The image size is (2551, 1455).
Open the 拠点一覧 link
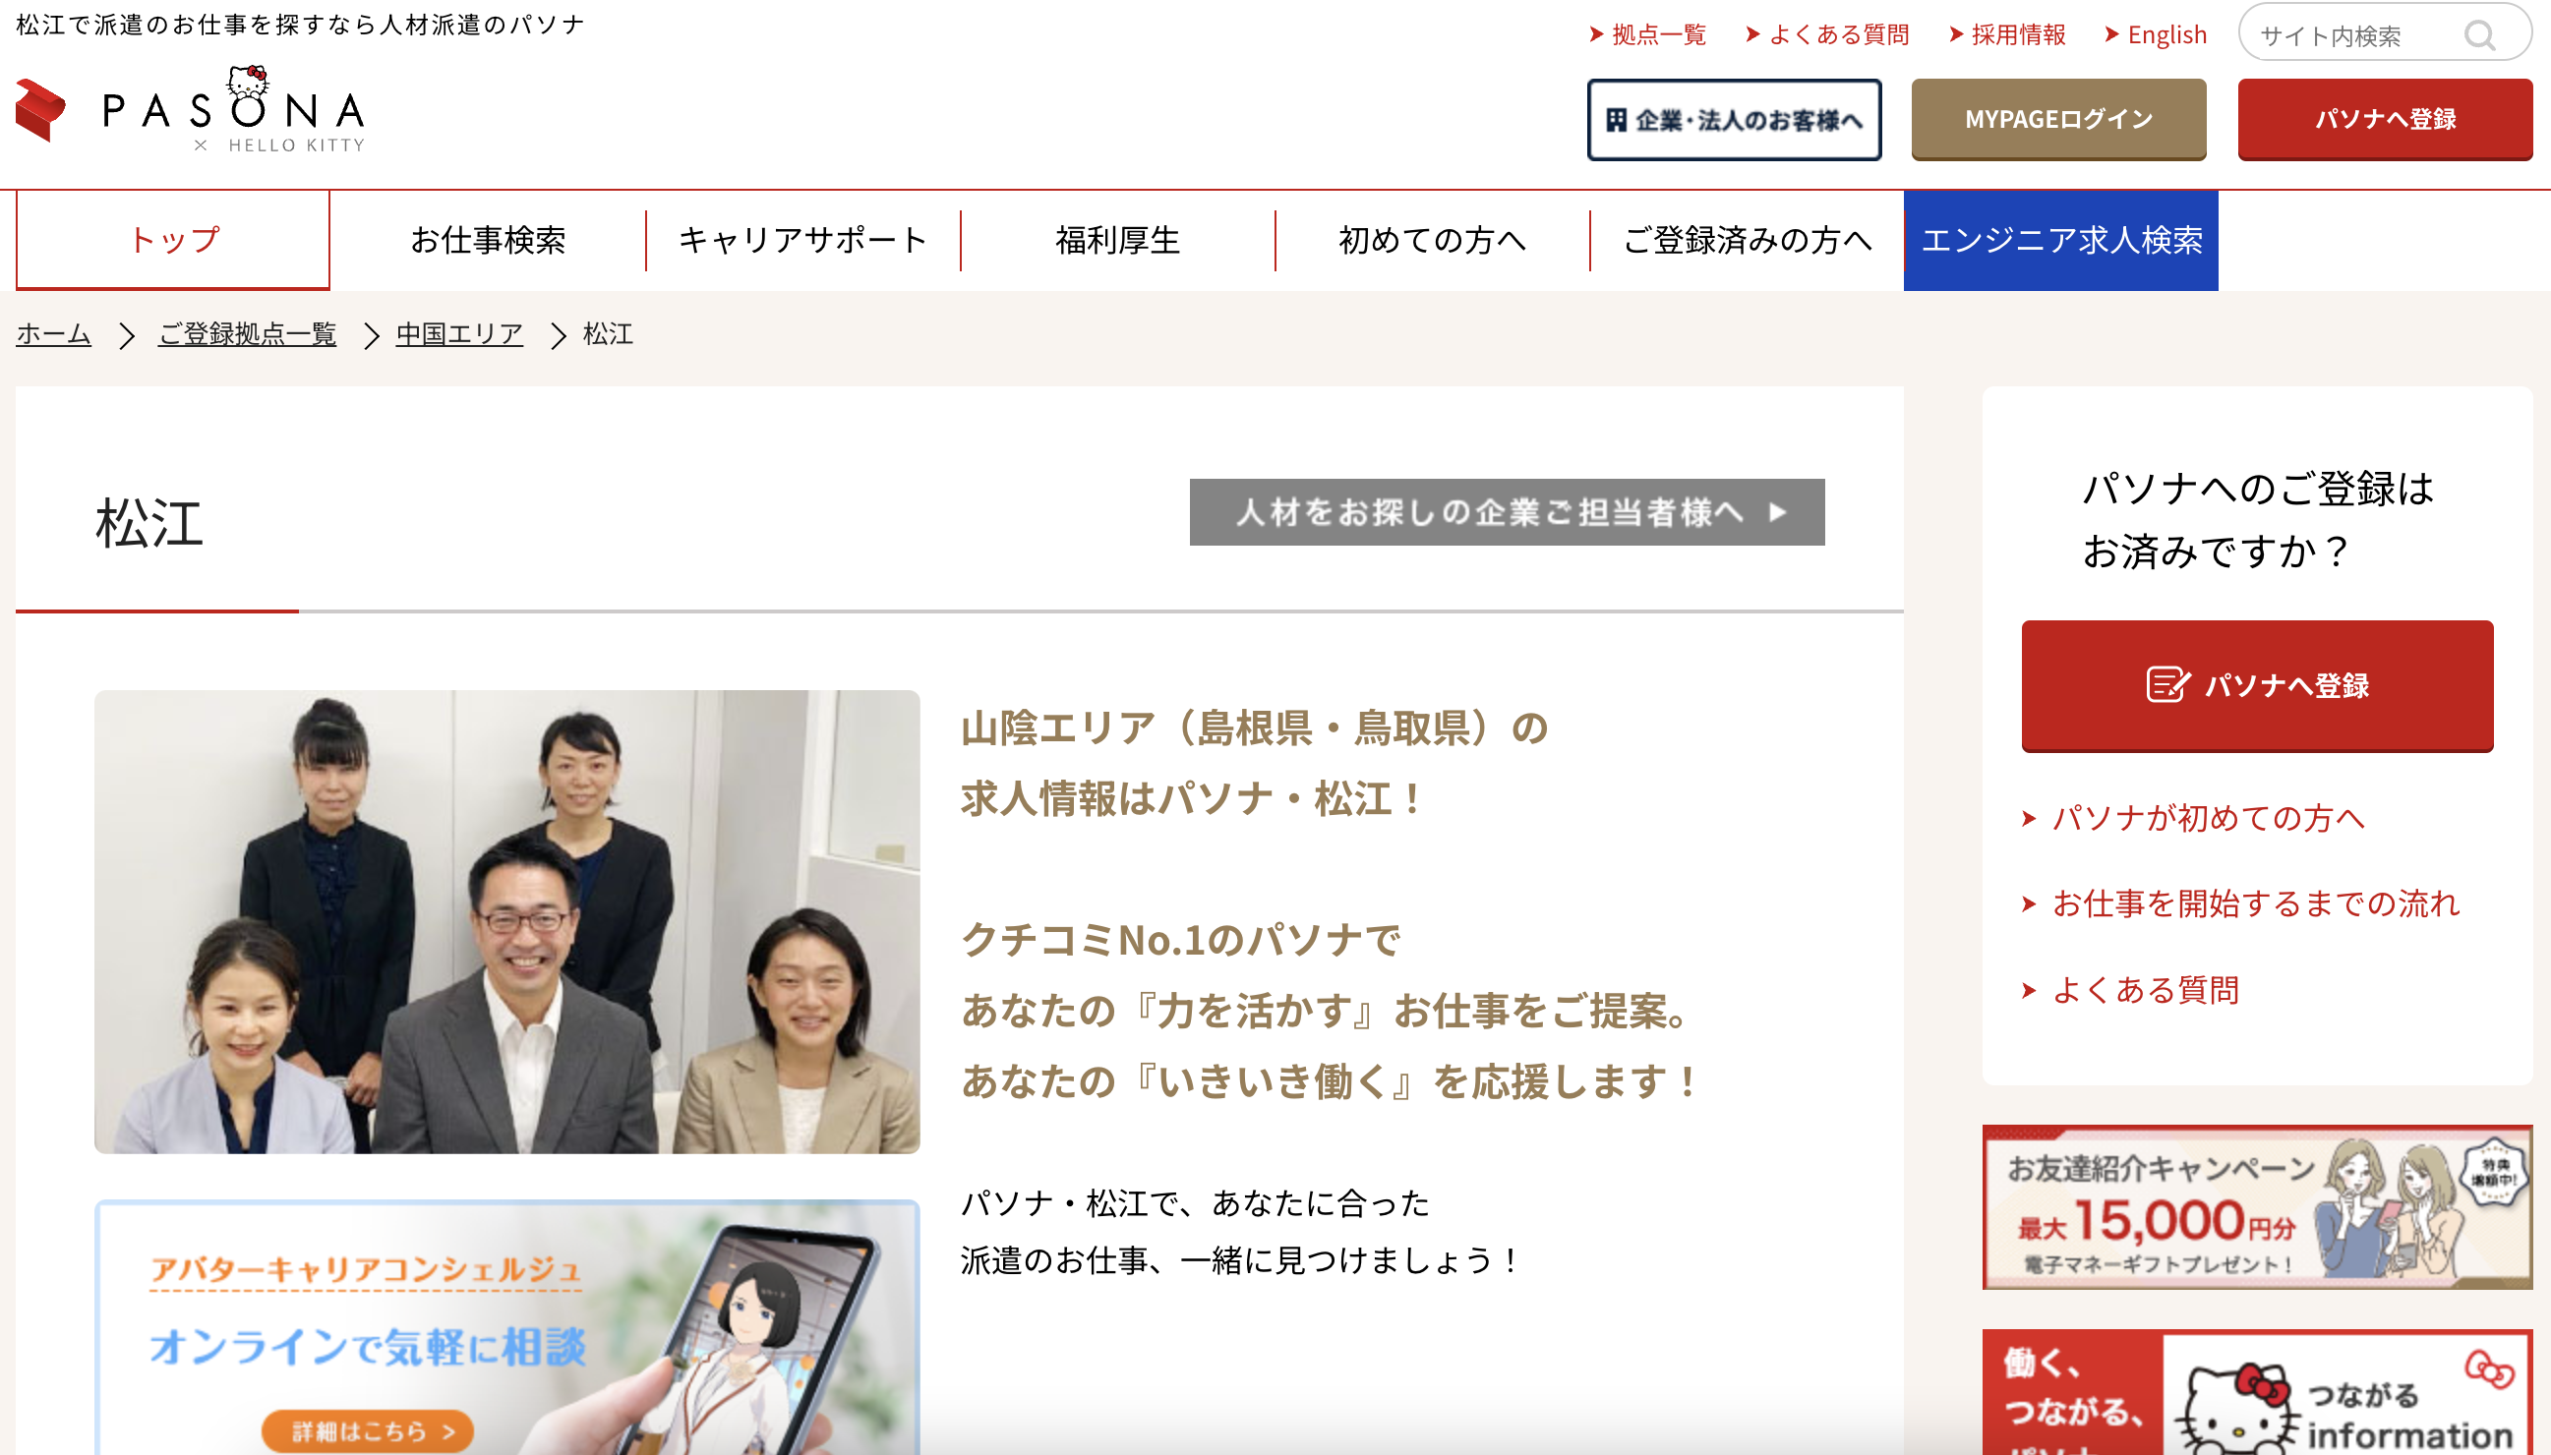click(x=1647, y=35)
